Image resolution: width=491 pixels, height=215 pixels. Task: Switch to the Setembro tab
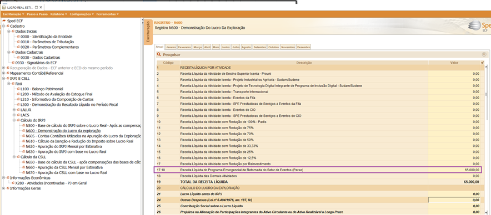259,47
